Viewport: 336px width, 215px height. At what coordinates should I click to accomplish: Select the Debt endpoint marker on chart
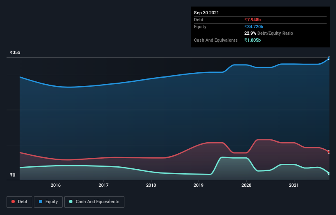coord(329,152)
